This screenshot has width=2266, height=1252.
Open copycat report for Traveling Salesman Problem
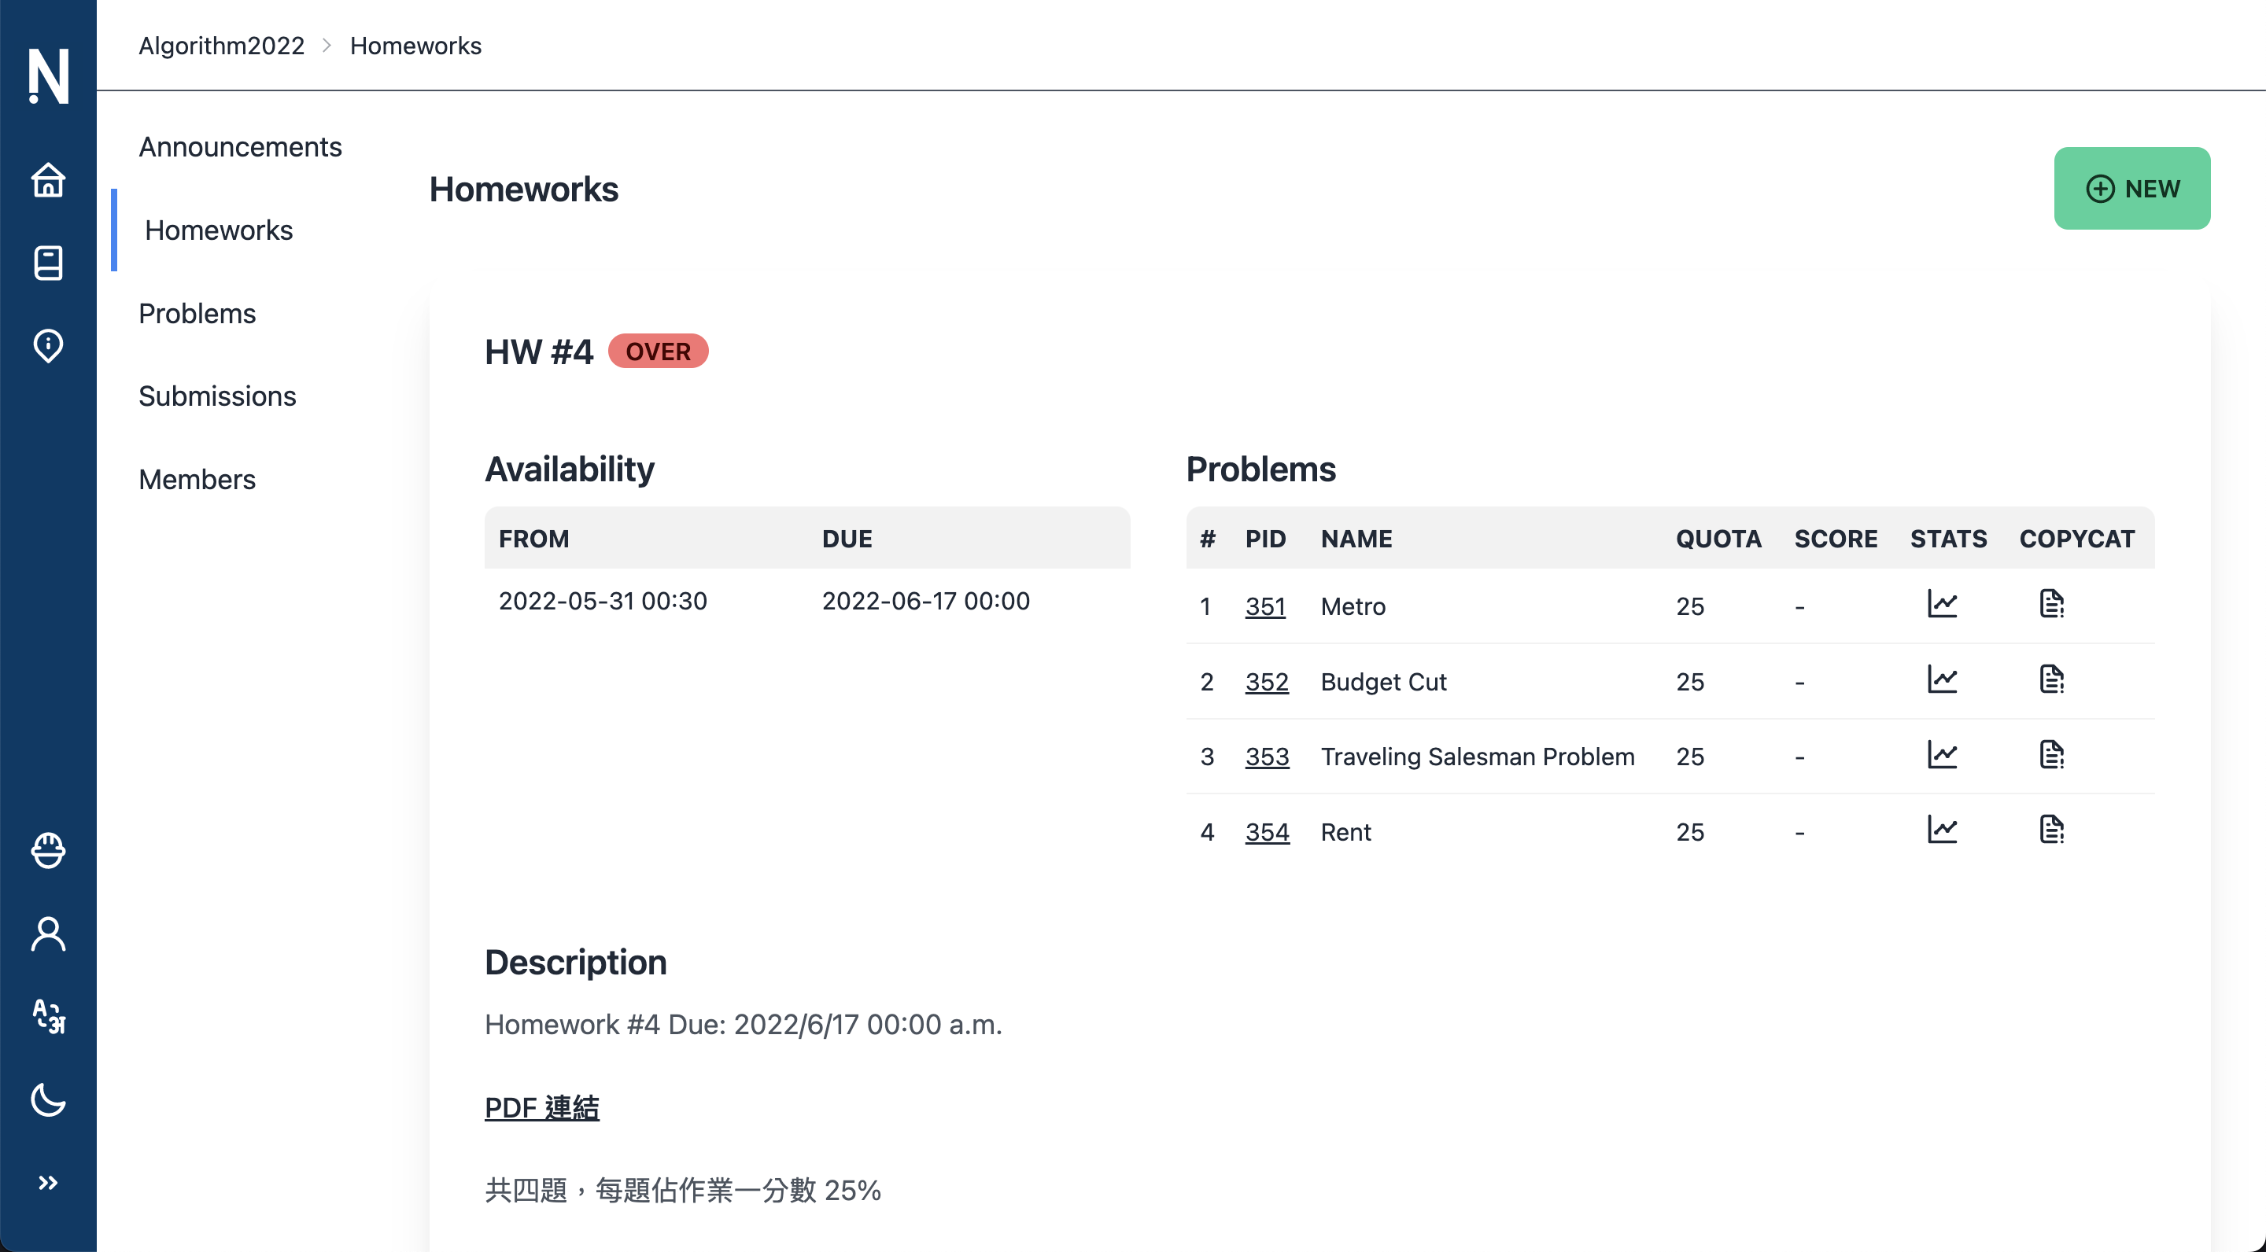click(x=2051, y=754)
